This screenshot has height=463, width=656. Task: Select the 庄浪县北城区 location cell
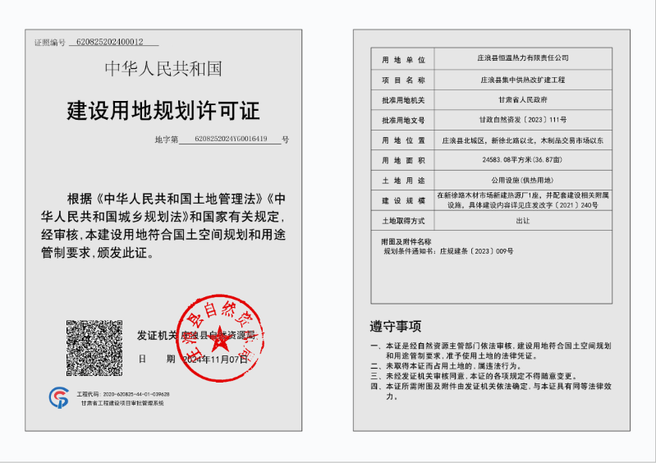click(x=523, y=140)
